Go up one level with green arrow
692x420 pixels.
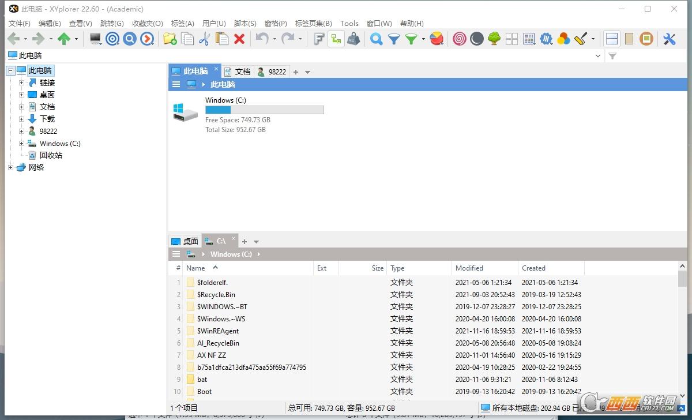click(64, 39)
